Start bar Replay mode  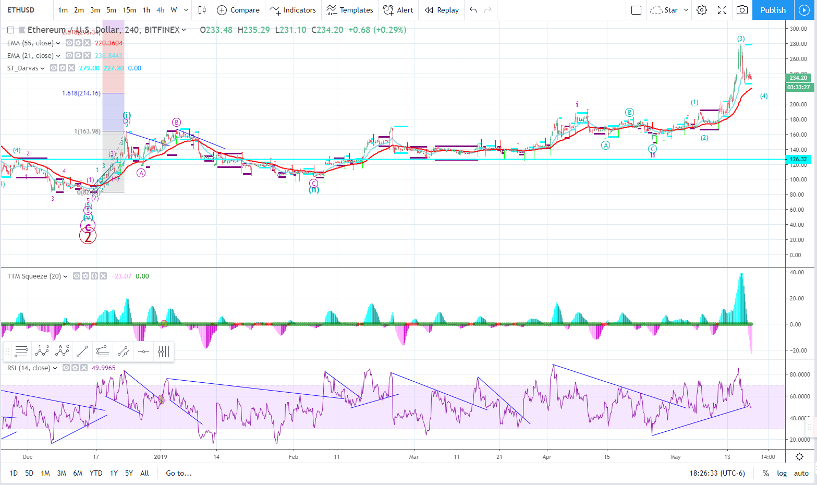click(442, 10)
